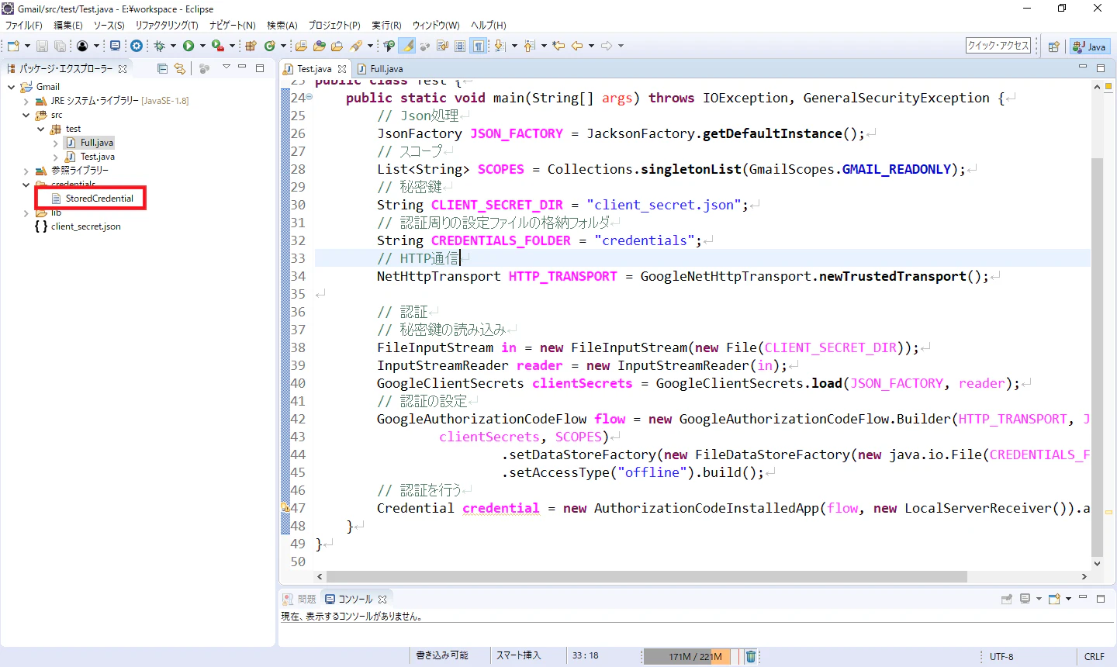Viewport: 1117px width, 667px height.
Task: Click the New Java Class icon
Action: pos(269,46)
